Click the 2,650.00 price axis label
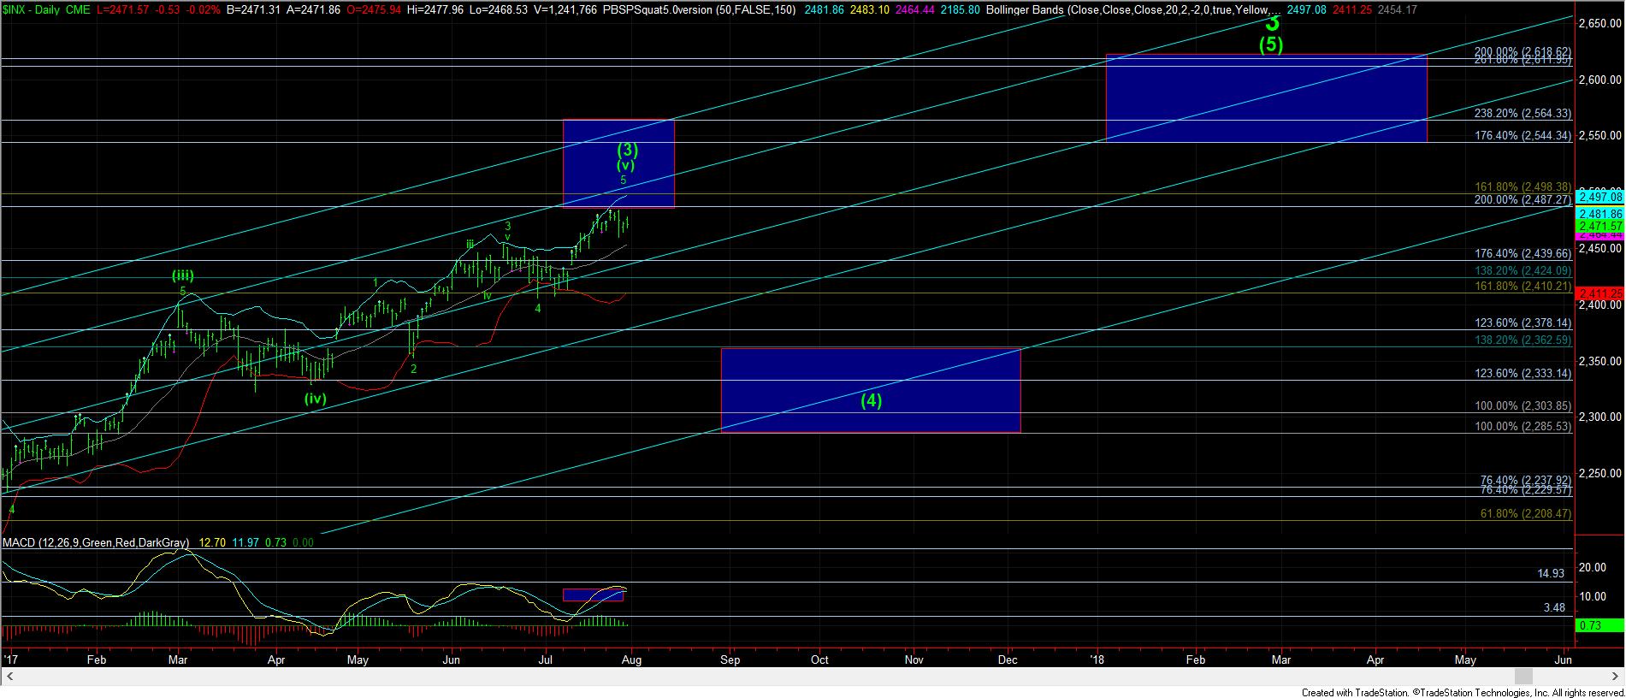Image resolution: width=1626 pixels, height=698 pixels. 1600,24
